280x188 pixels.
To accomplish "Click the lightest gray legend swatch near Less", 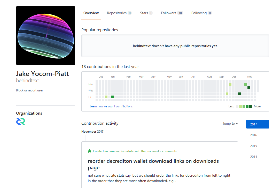I will tap(237, 106).
